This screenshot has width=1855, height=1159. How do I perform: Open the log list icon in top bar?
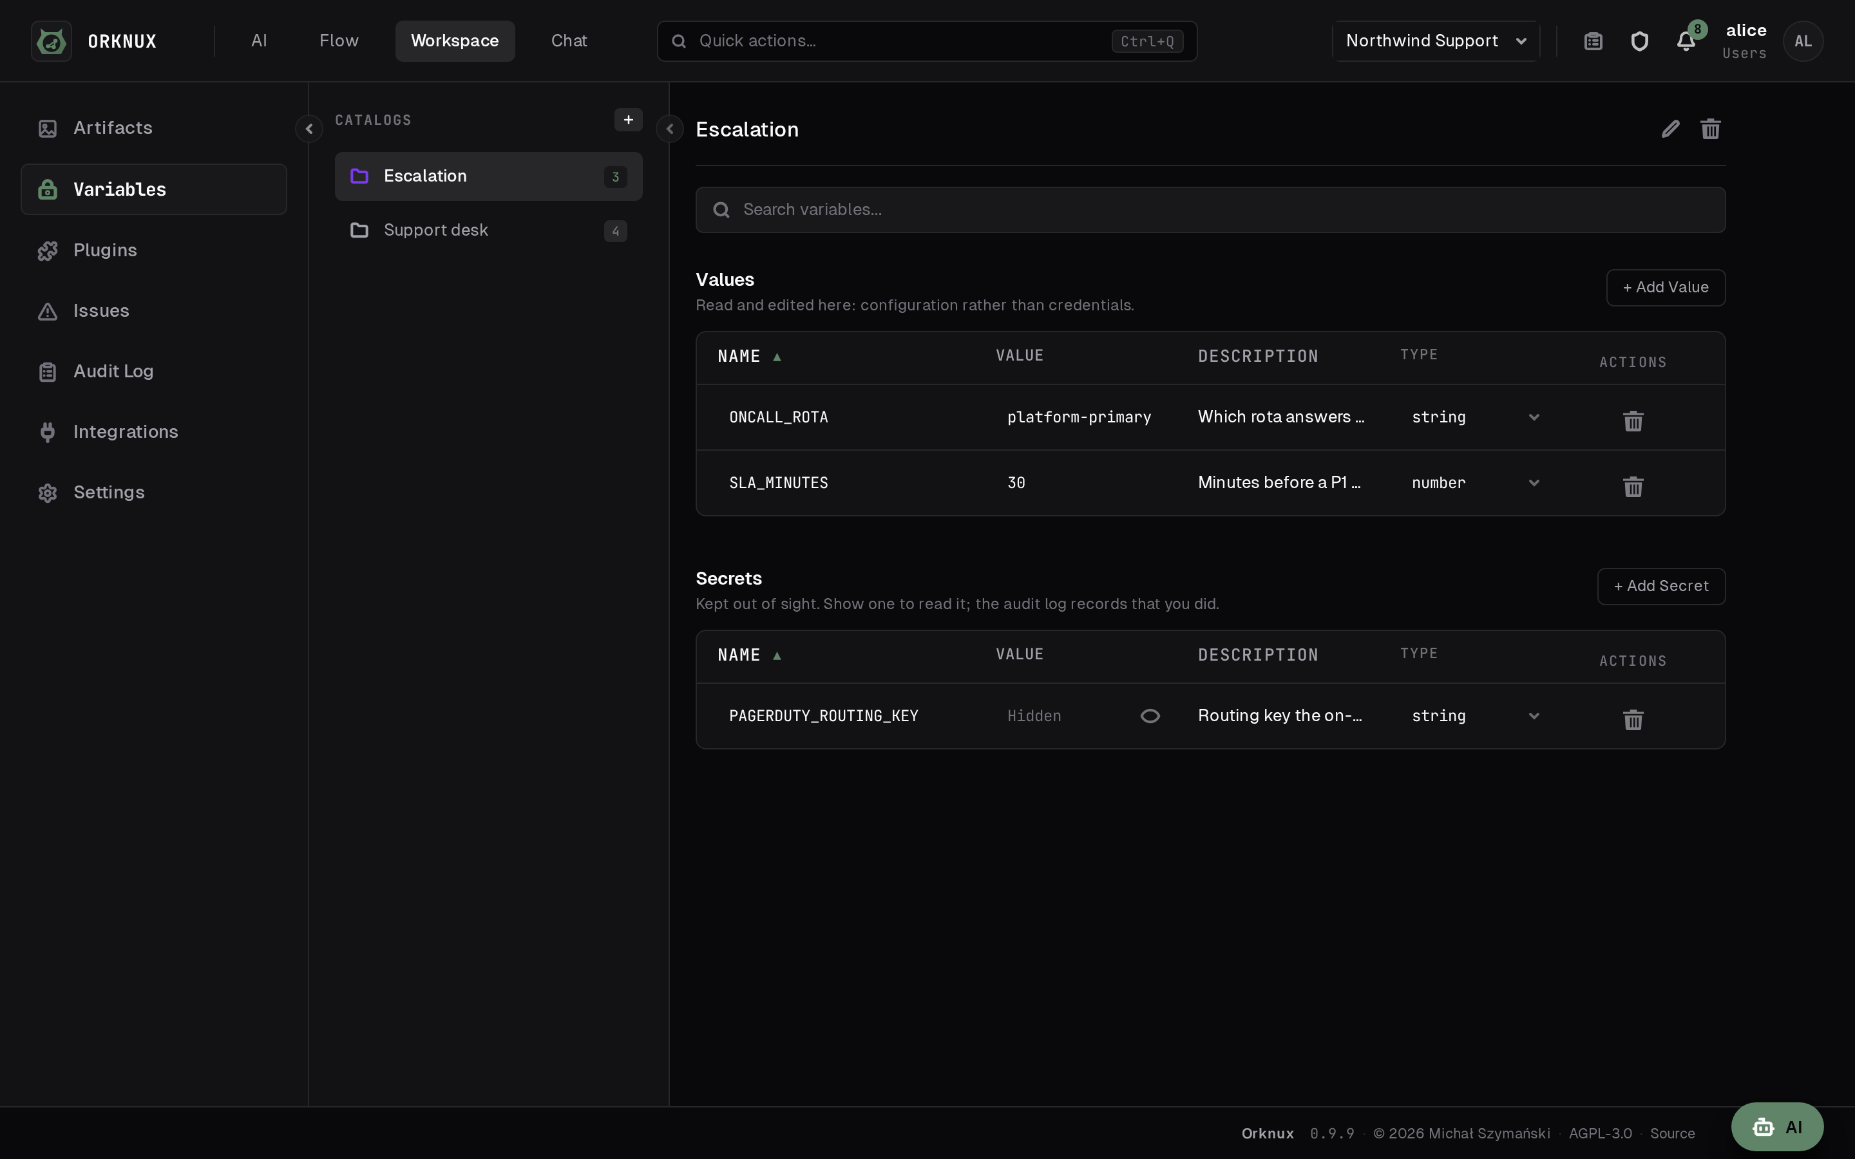(1593, 41)
